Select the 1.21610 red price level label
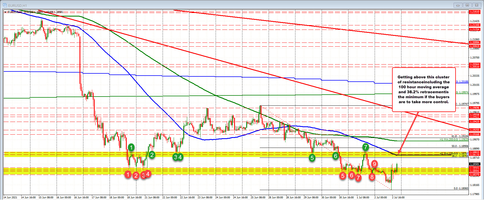This screenshot has height=200, width=484. pyautogui.click(x=475, y=12)
